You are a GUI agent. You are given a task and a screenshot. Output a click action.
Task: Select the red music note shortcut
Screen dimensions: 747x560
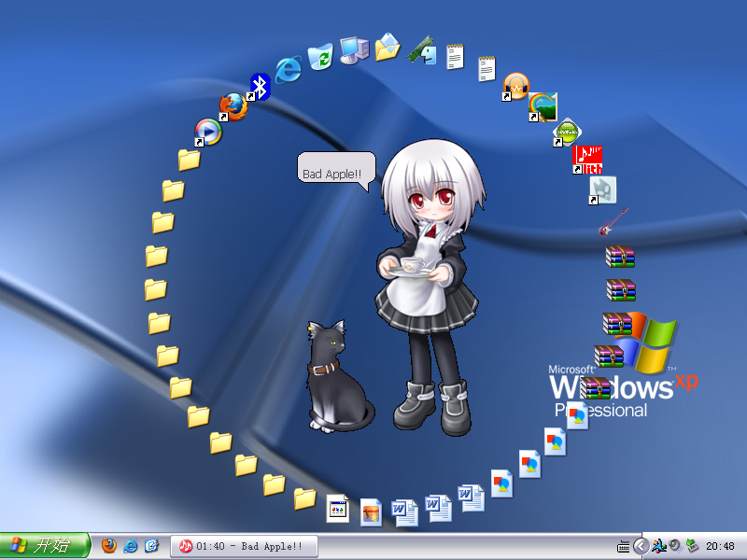coord(587,160)
